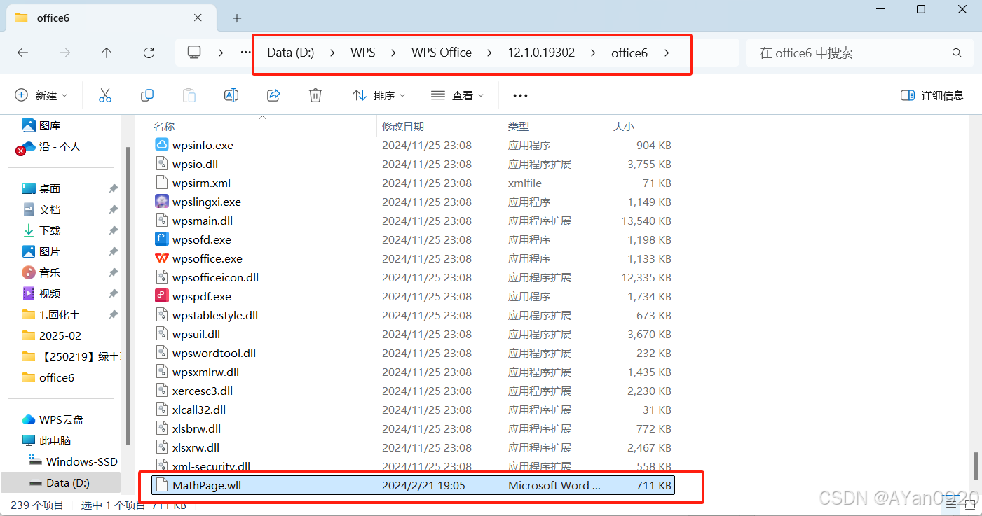This screenshot has width=982, height=516.
Task: Click the wpsofd.exe file icon
Action: click(162, 239)
